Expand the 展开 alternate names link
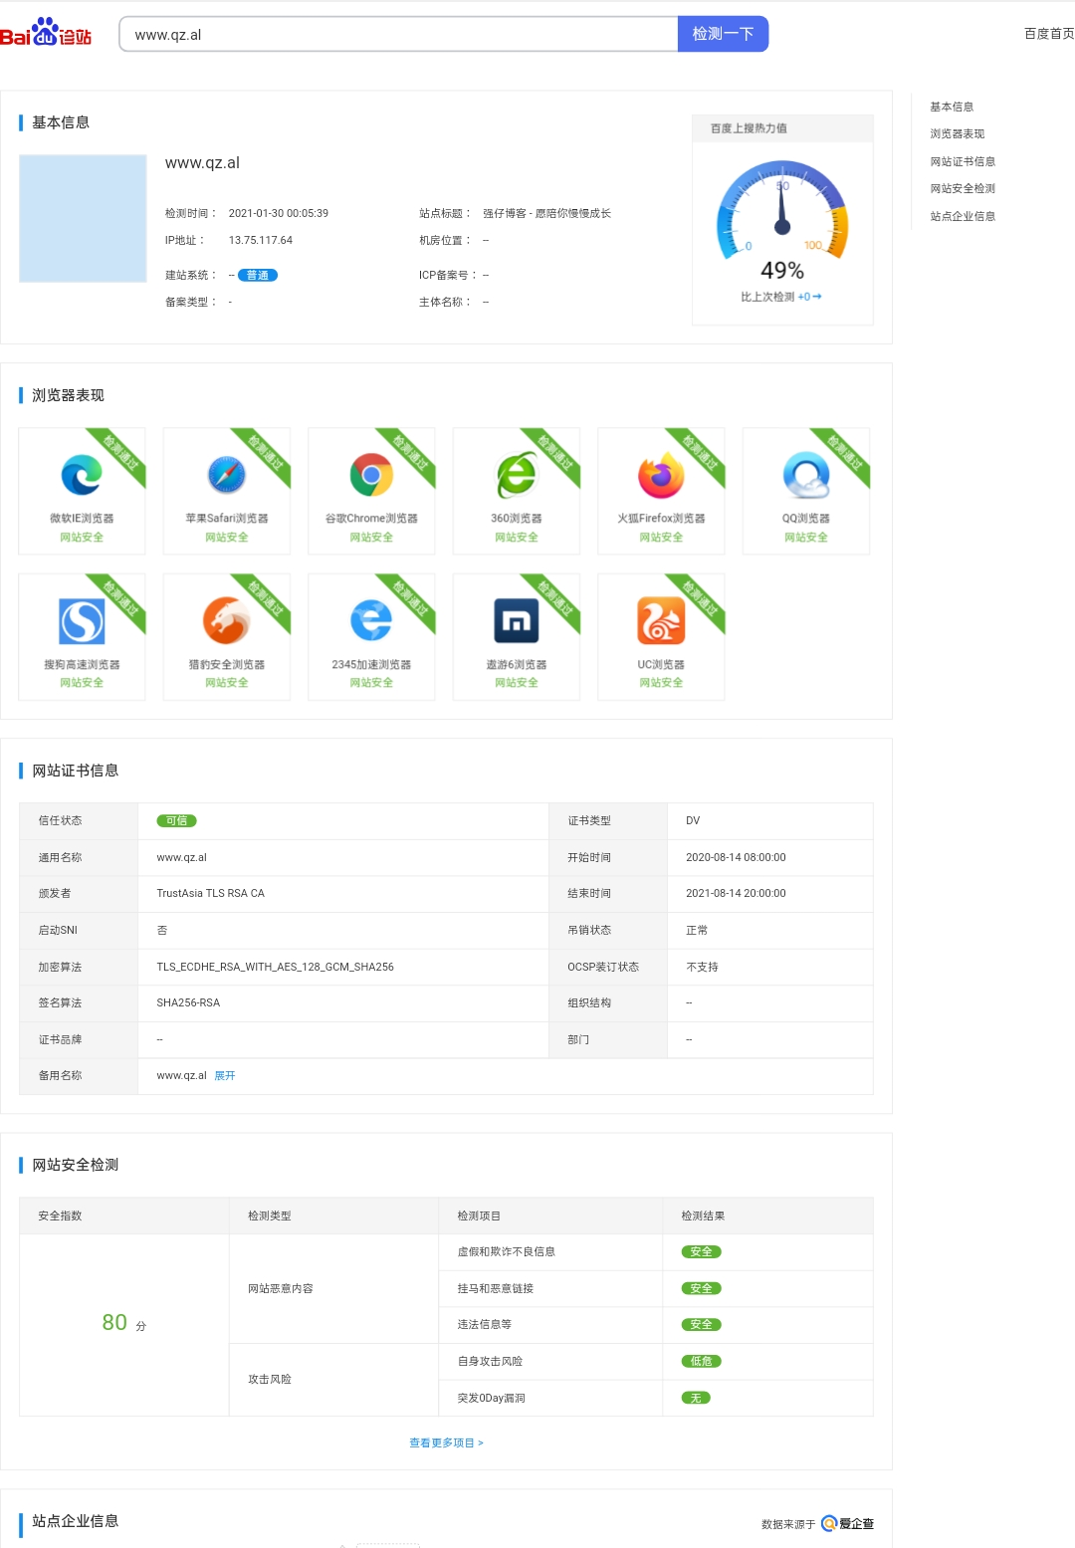 click(x=225, y=1076)
